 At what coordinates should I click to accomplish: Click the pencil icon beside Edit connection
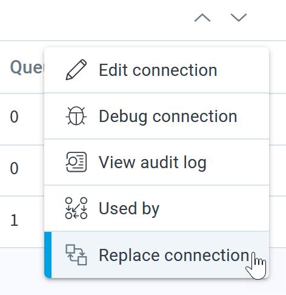[76, 70]
